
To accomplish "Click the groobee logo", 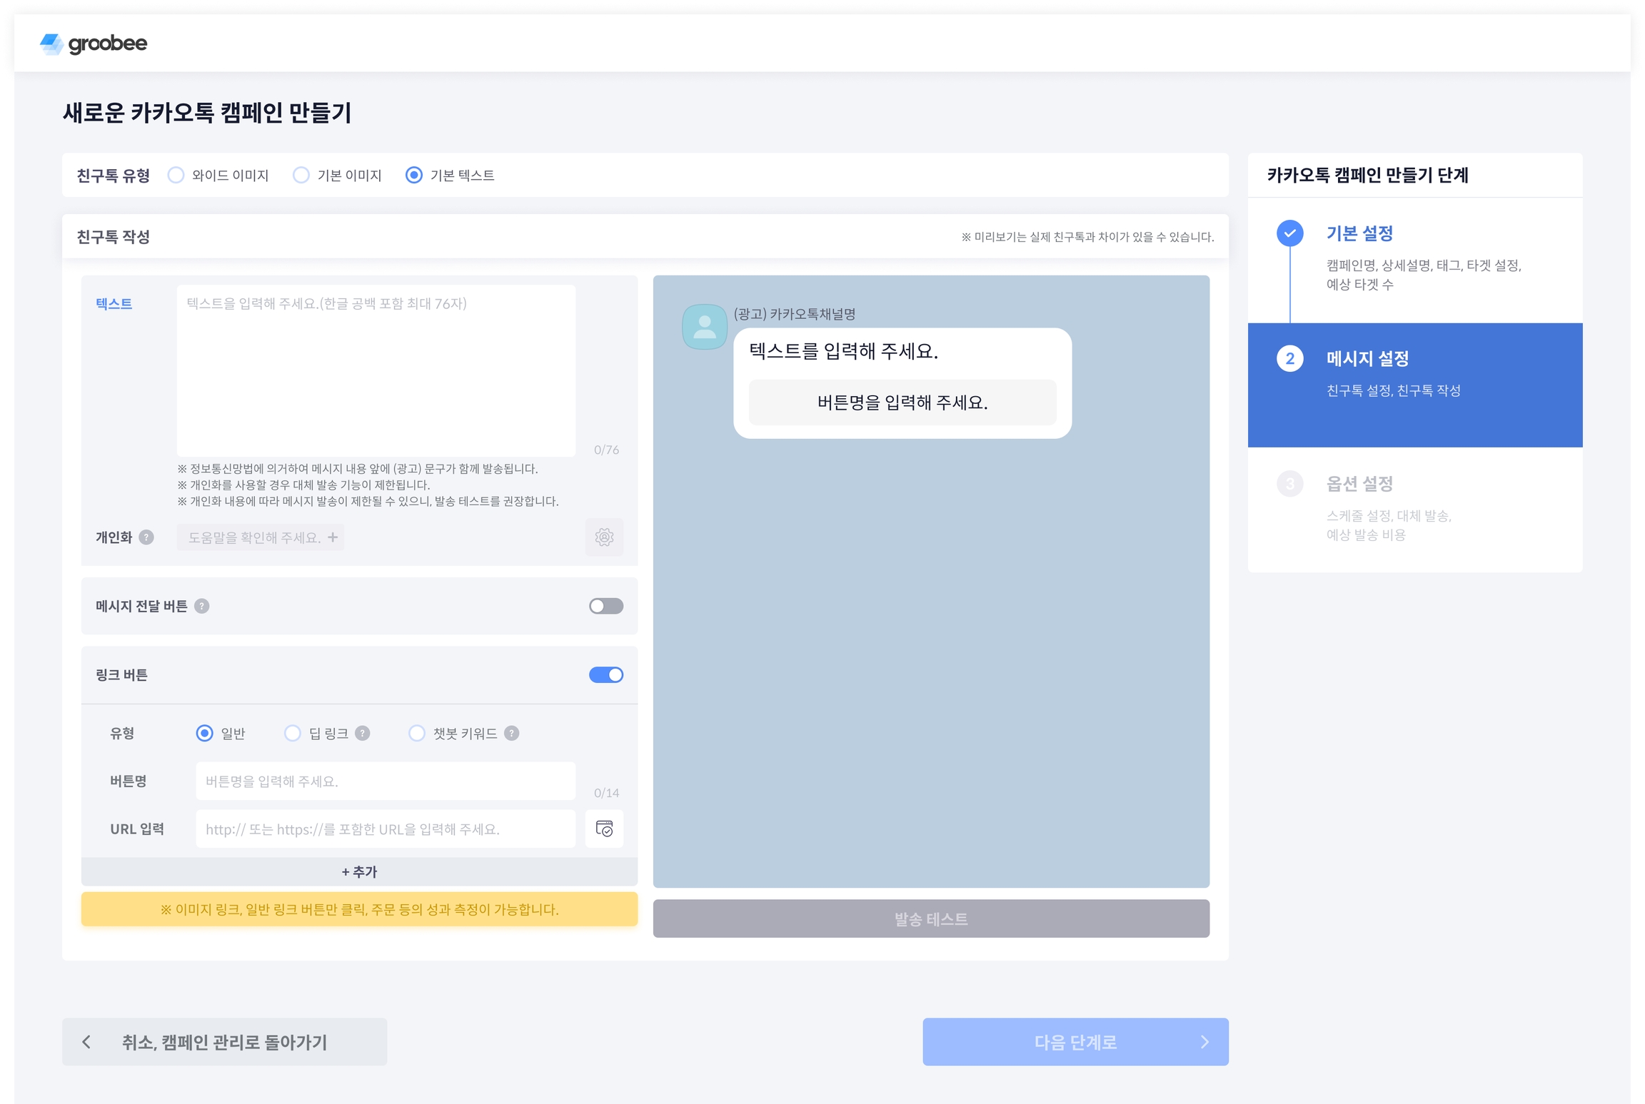I will pyautogui.click(x=94, y=44).
